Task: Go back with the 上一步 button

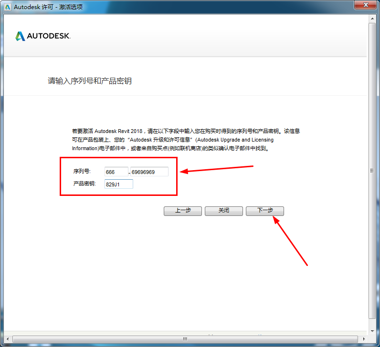Action: (183, 211)
